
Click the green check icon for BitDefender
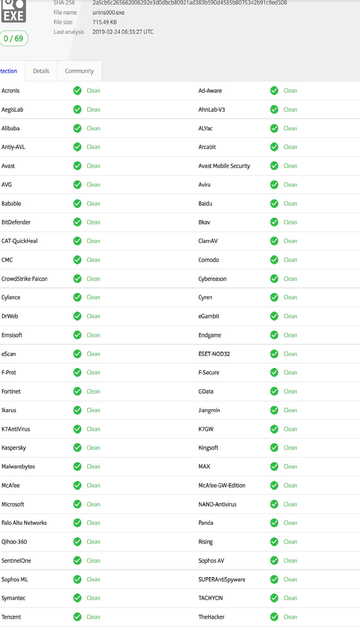pos(77,222)
